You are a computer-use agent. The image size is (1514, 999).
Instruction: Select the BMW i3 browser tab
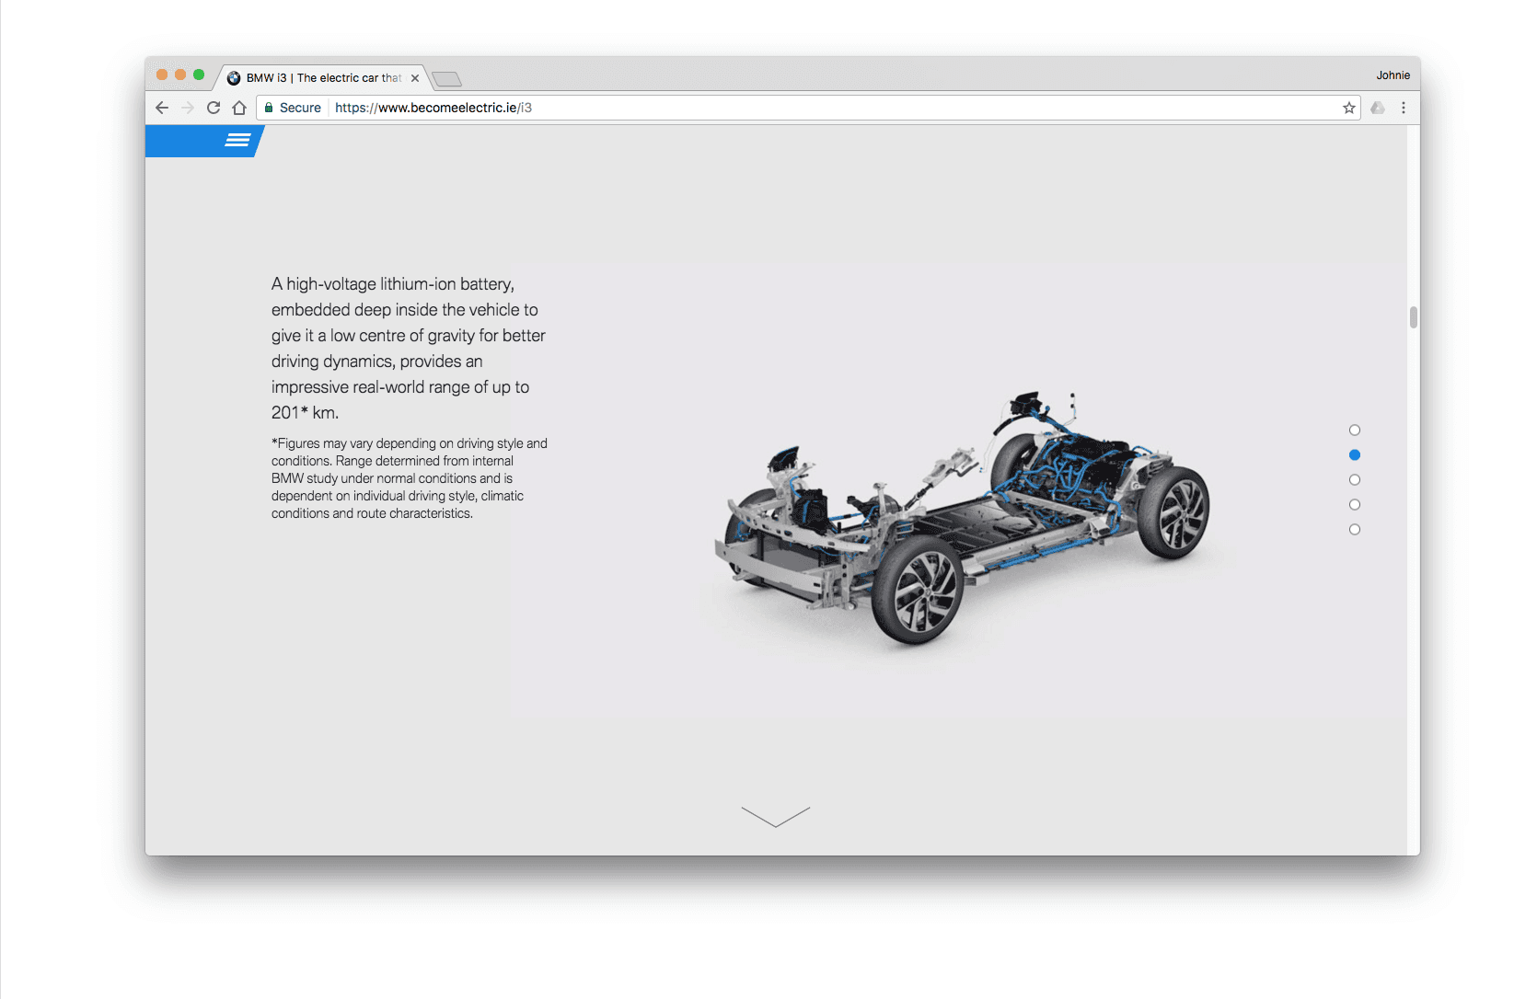coord(321,78)
